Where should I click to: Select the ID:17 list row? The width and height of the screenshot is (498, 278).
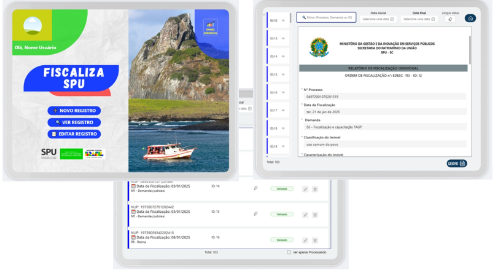point(278,110)
